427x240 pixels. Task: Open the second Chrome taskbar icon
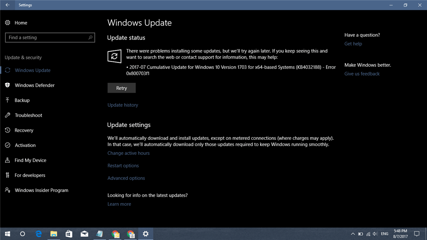tap(131, 234)
